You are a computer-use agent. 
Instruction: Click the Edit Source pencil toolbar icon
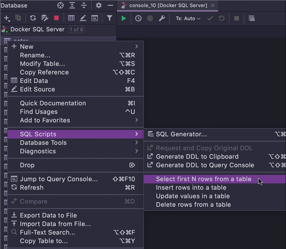(83, 18)
